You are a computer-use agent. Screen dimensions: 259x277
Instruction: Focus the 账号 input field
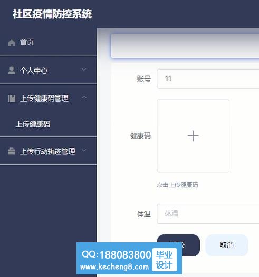208,79
